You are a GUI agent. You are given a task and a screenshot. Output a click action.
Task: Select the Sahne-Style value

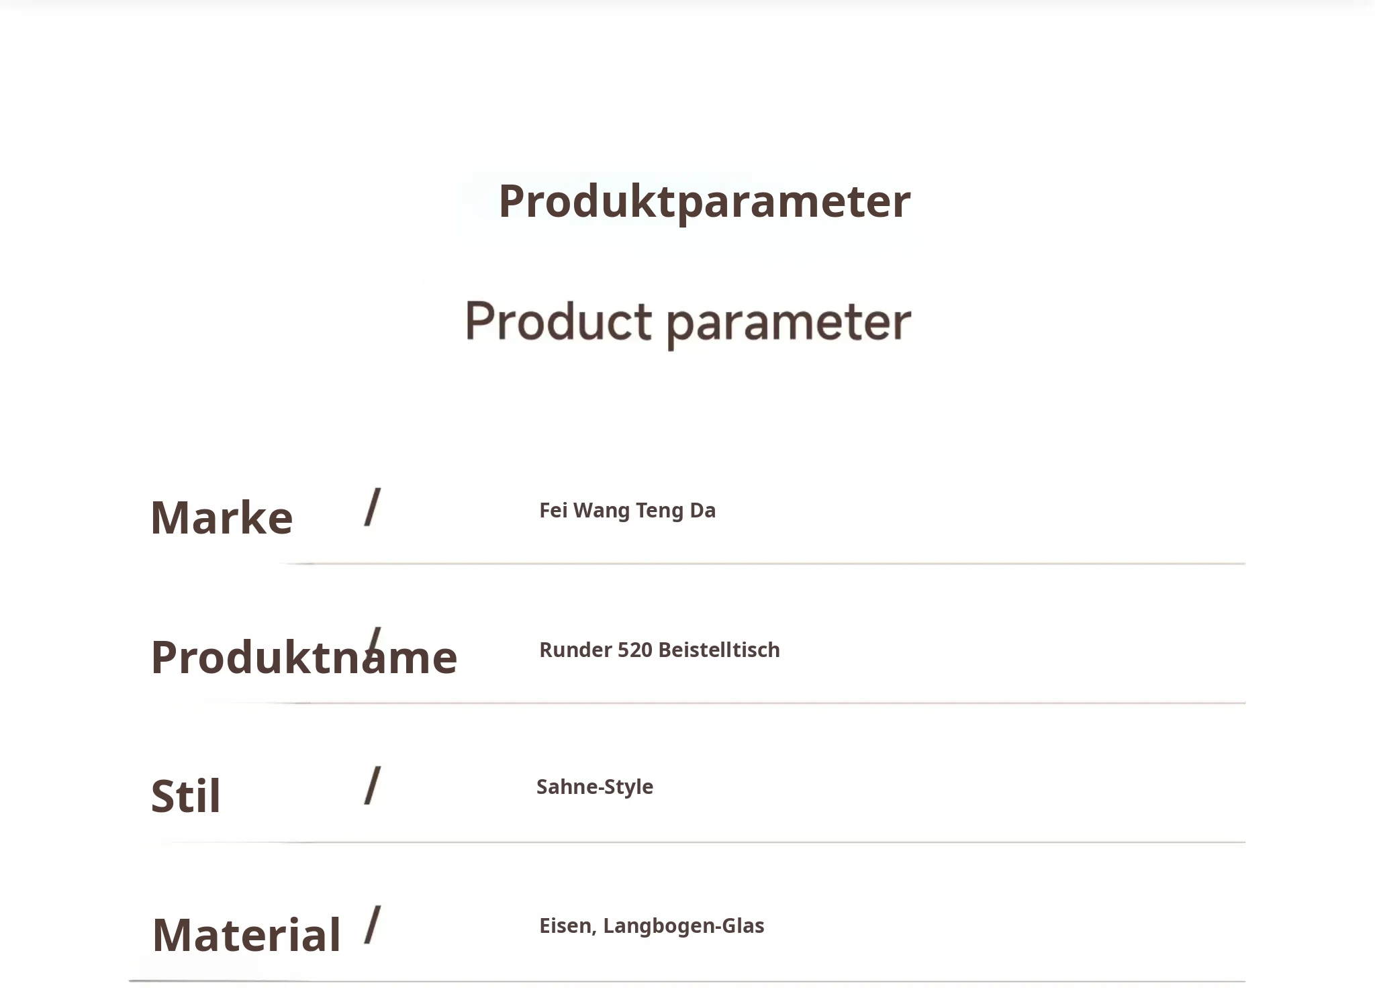[x=595, y=787]
